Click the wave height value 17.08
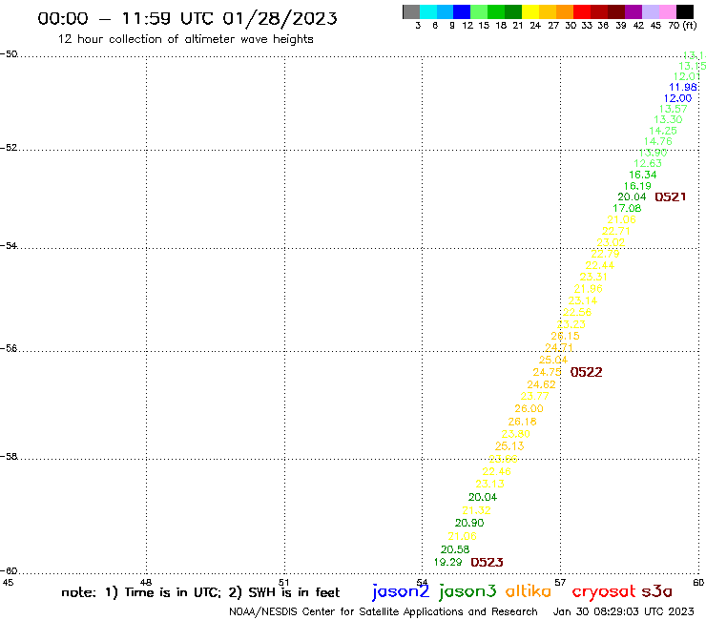Viewport: 706px width, 620px height. 627,208
